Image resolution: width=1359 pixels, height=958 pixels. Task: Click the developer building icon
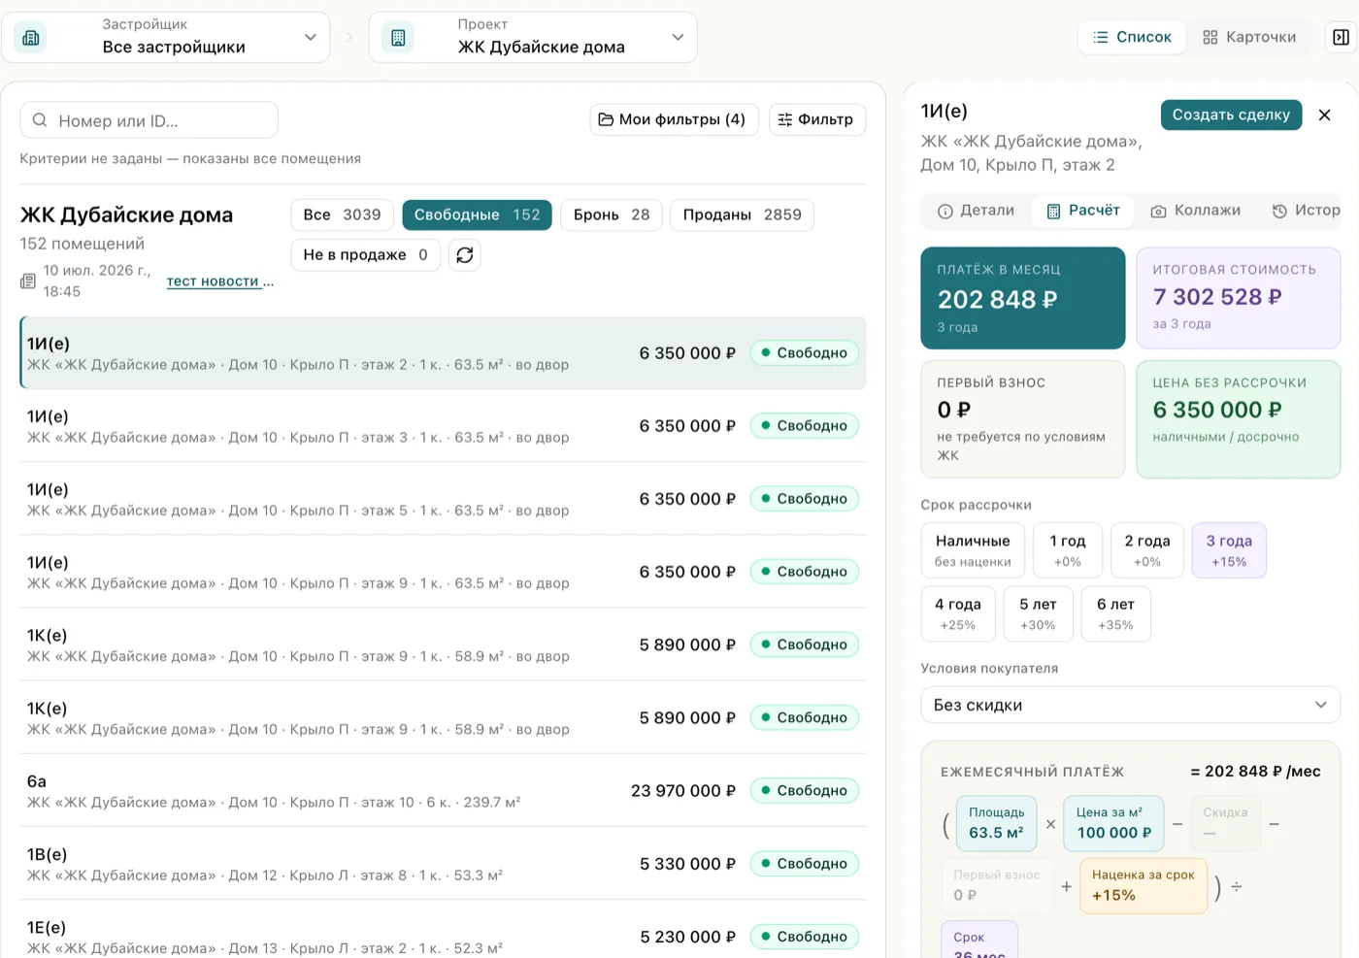(31, 38)
